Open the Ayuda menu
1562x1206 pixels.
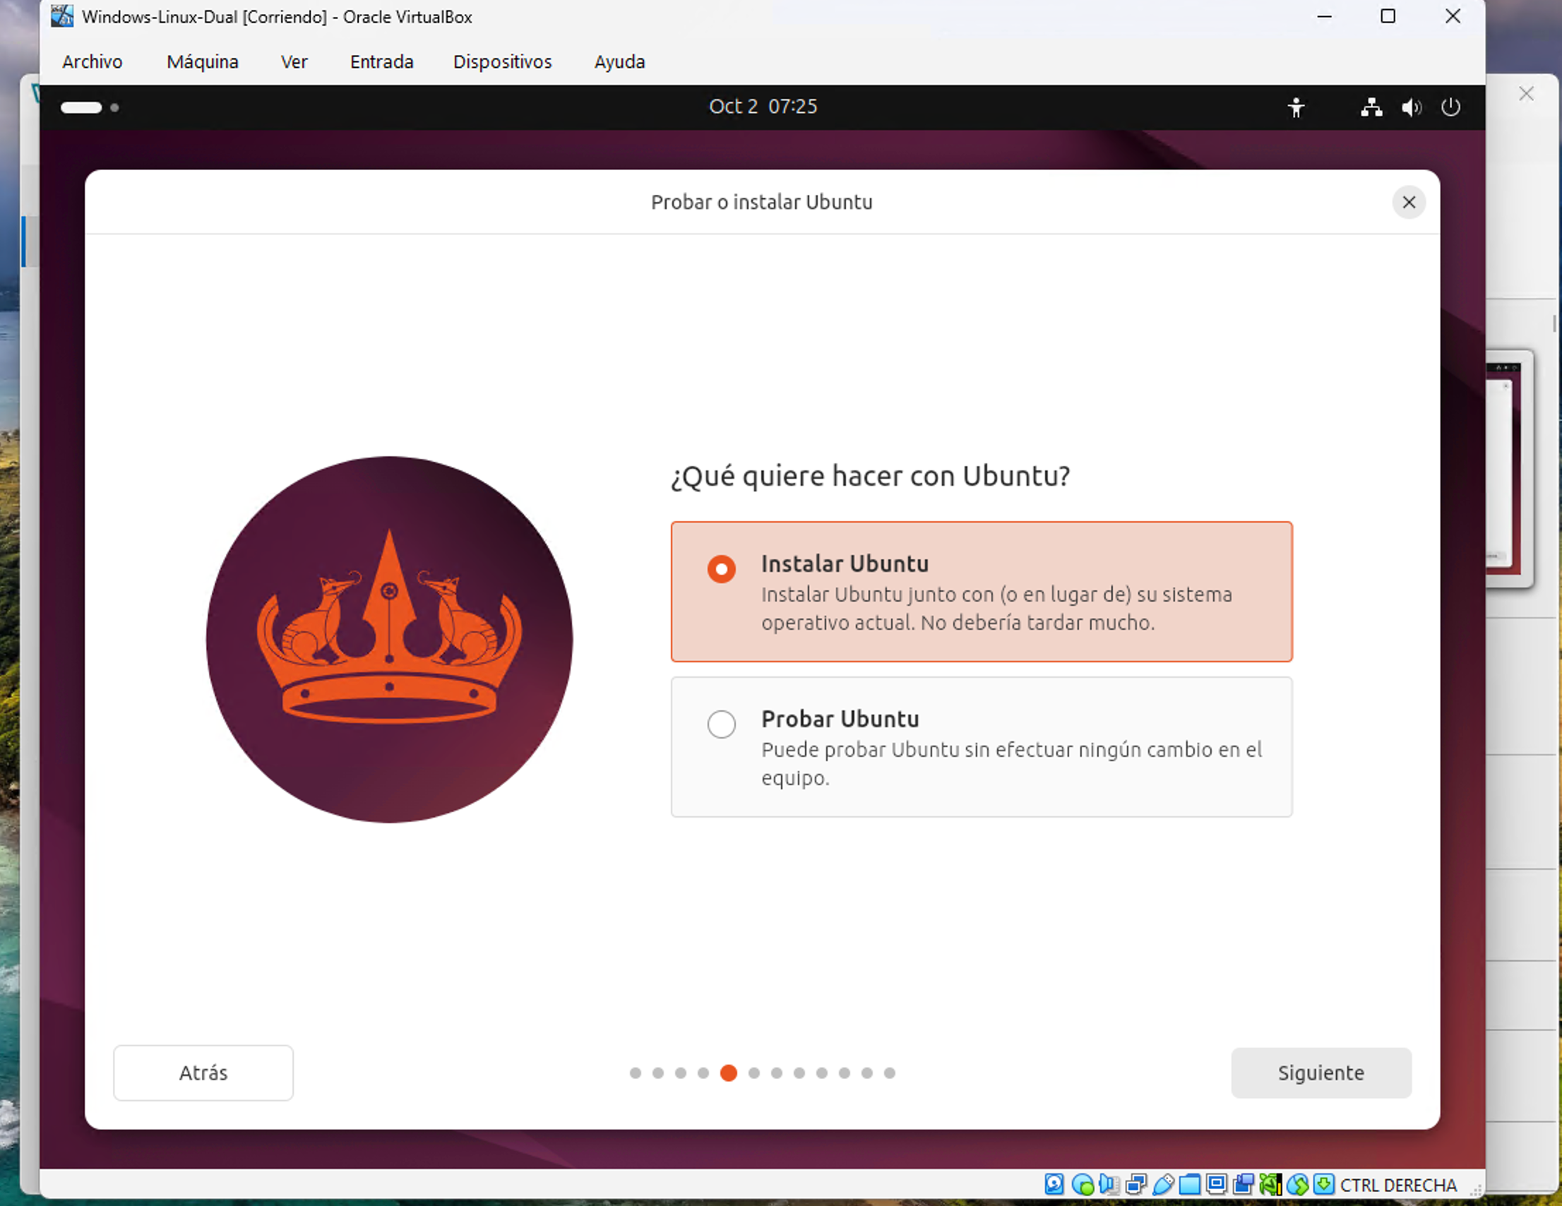point(619,61)
